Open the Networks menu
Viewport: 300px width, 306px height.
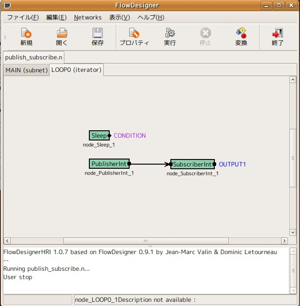coord(87,17)
